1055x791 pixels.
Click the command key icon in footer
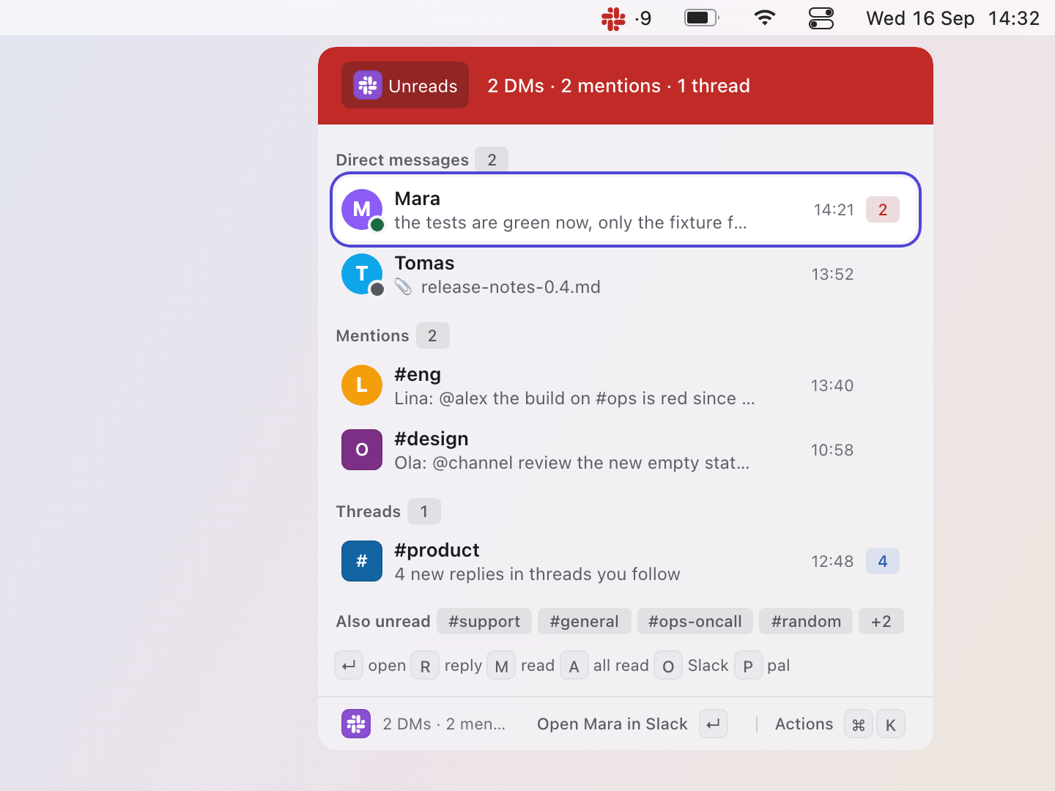[x=859, y=724]
